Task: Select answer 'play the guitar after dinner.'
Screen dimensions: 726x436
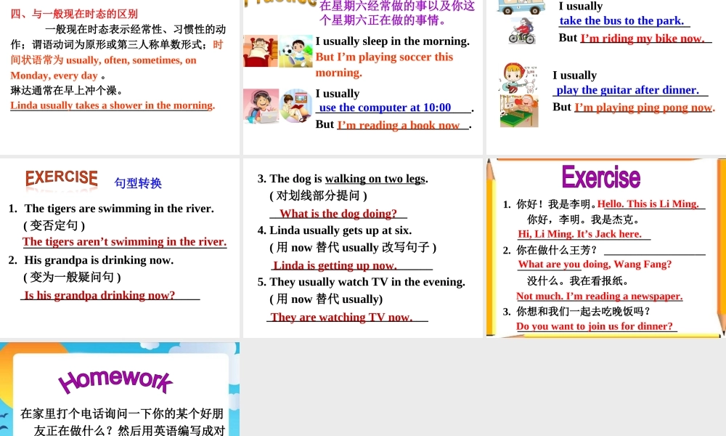Action: [x=628, y=90]
